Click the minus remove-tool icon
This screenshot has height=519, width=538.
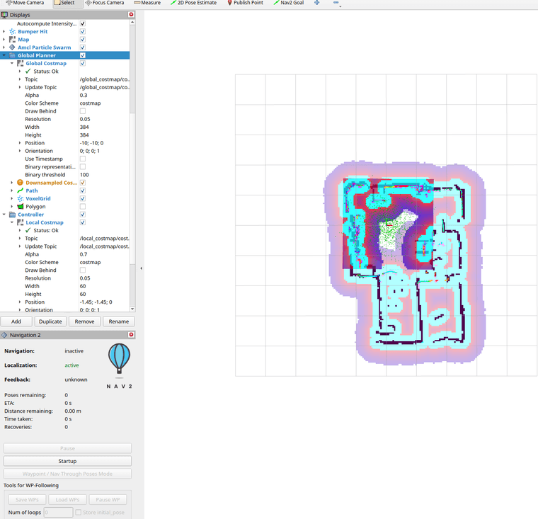(x=336, y=3)
